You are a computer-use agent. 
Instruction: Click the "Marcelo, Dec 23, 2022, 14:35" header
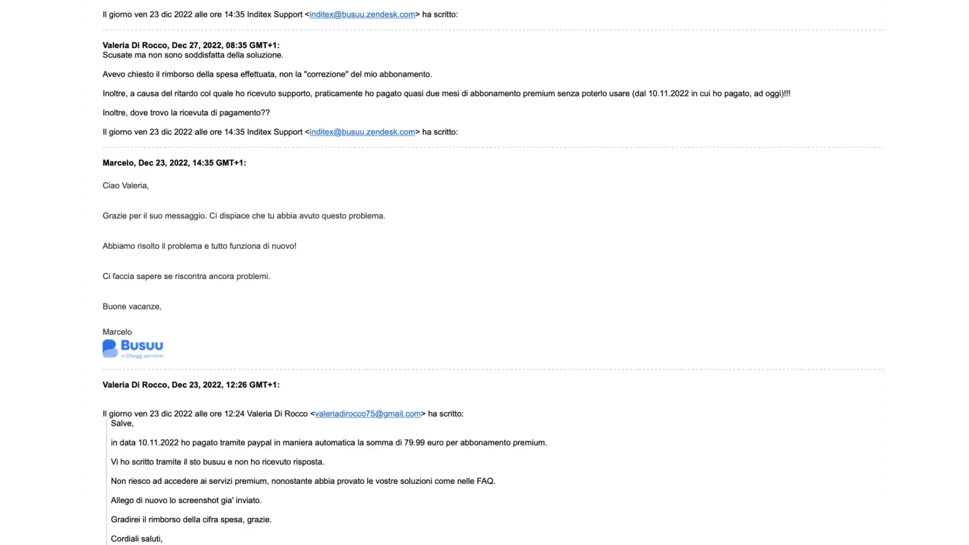[x=174, y=163]
